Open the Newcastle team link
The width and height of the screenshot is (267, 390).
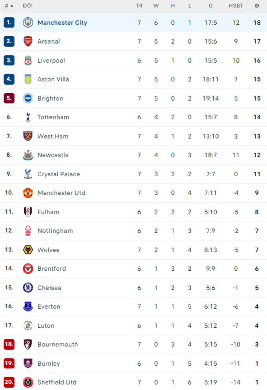click(x=53, y=155)
